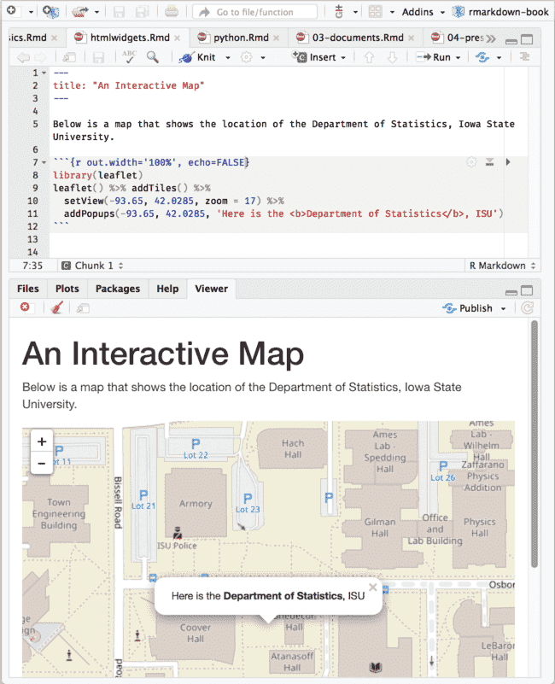Image resolution: width=555 pixels, height=684 pixels.
Task: Close the map popup bubble
Action: pos(372,588)
